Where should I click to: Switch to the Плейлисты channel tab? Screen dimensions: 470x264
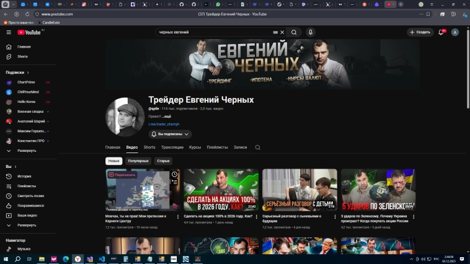tap(217, 147)
